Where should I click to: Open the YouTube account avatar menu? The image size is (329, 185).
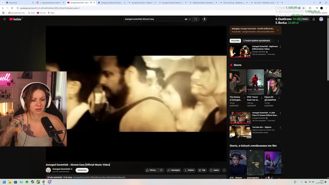point(321,19)
